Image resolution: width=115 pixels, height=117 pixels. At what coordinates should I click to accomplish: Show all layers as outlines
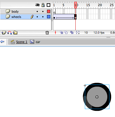coord(48,5)
